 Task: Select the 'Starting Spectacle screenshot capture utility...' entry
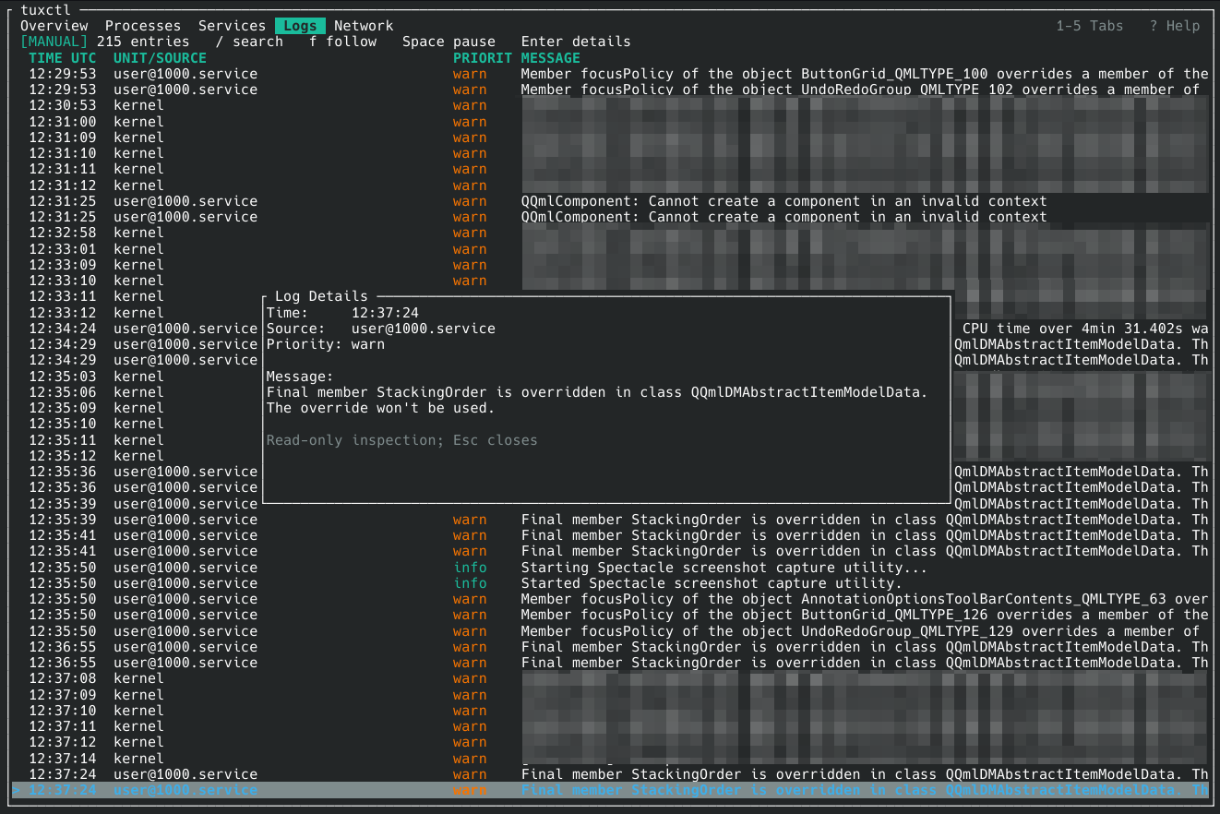(x=610, y=568)
